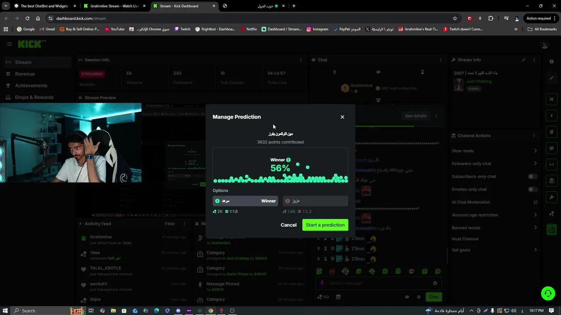Open the Nightbot bookmark
The image size is (561, 315).
tap(215, 29)
